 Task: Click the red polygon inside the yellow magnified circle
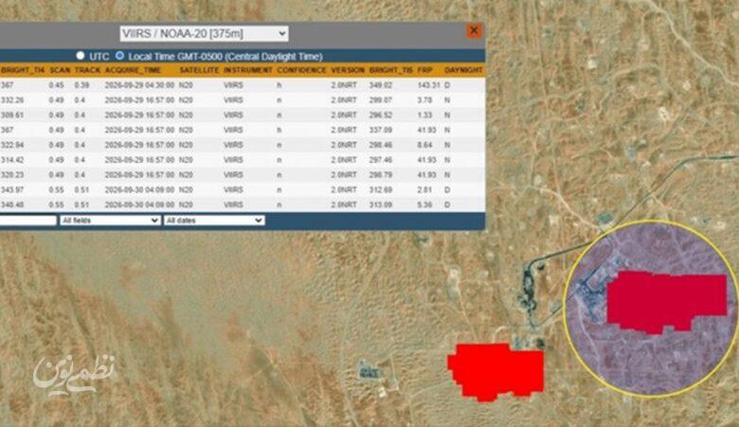pos(666,302)
